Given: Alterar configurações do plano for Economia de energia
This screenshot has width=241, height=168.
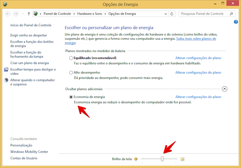Looking at the screenshot, I should tap(198, 97).
